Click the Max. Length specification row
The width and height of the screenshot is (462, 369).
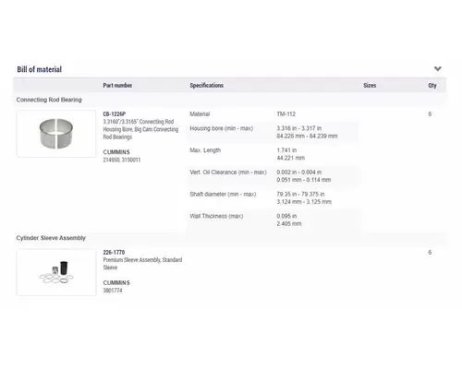coord(273,154)
